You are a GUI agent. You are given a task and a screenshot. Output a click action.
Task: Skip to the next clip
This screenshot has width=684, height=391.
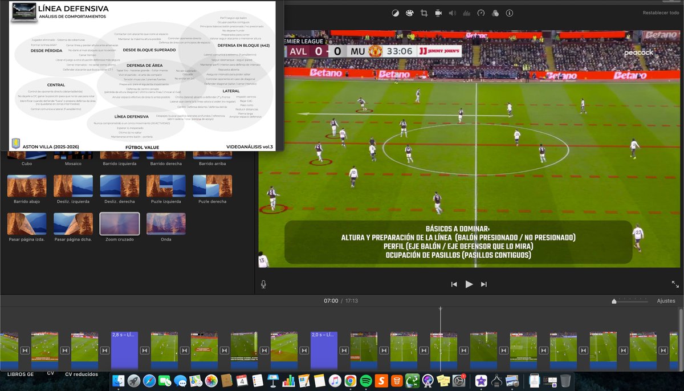point(484,284)
